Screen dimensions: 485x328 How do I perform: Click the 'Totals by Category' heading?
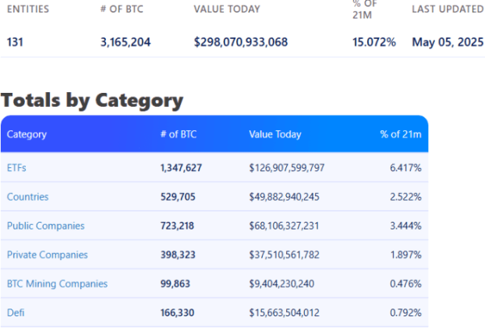[92, 100]
